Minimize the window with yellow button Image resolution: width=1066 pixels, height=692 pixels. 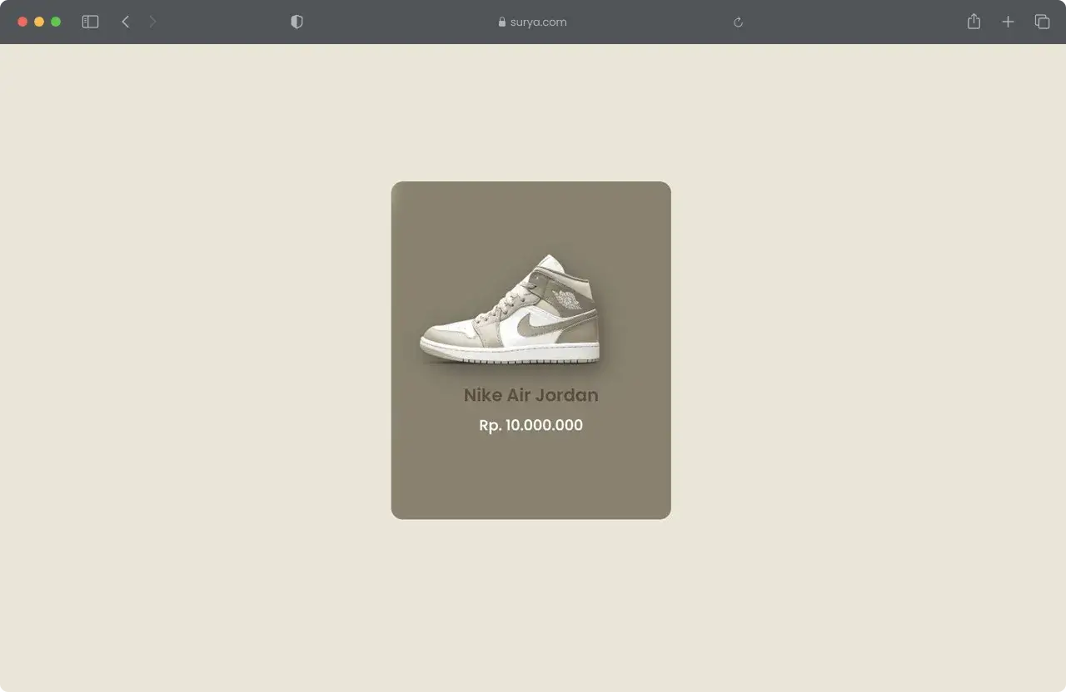coord(39,22)
